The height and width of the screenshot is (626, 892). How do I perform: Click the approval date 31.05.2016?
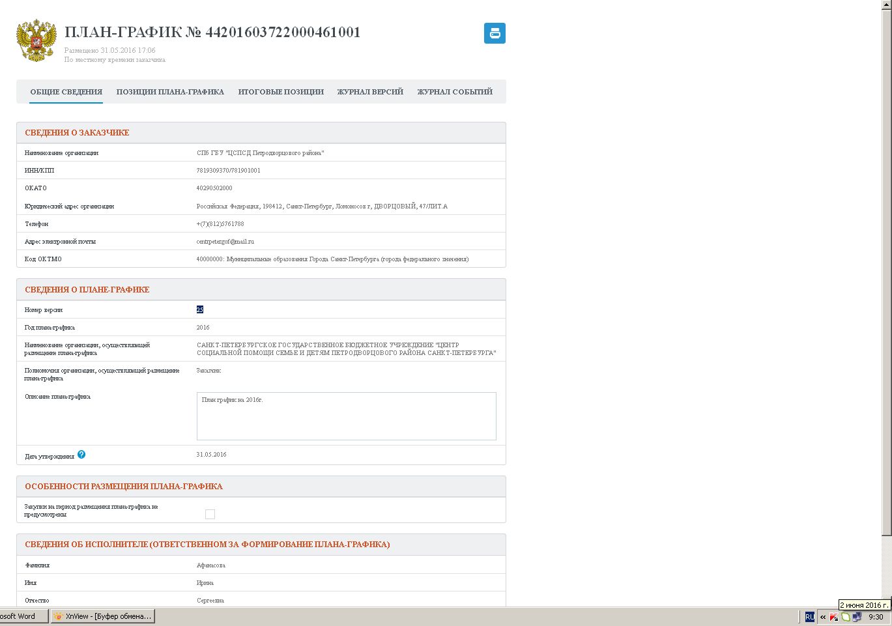pos(212,455)
